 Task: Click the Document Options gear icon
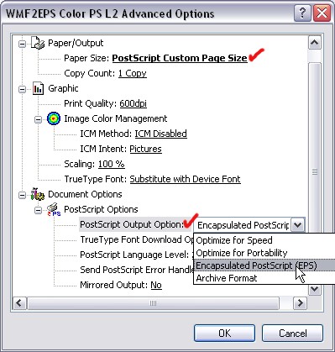tap(38, 194)
